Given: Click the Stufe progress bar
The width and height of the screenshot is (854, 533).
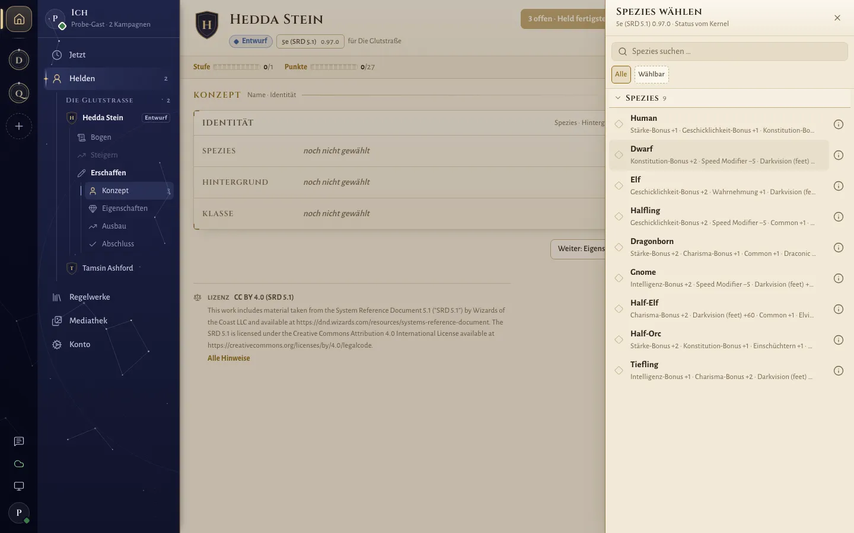Looking at the screenshot, I should click(x=237, y=67).
